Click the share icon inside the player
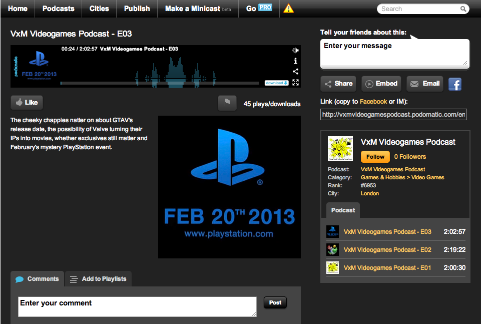Screen dimensions: 481x324 [x=296, y=72]
